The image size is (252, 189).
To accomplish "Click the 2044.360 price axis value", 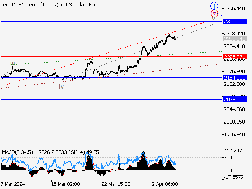I will (x=234, y=109).
